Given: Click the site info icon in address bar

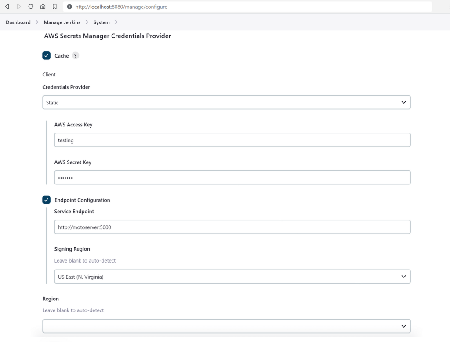Looking at the screenshot, I should point(69,7).
